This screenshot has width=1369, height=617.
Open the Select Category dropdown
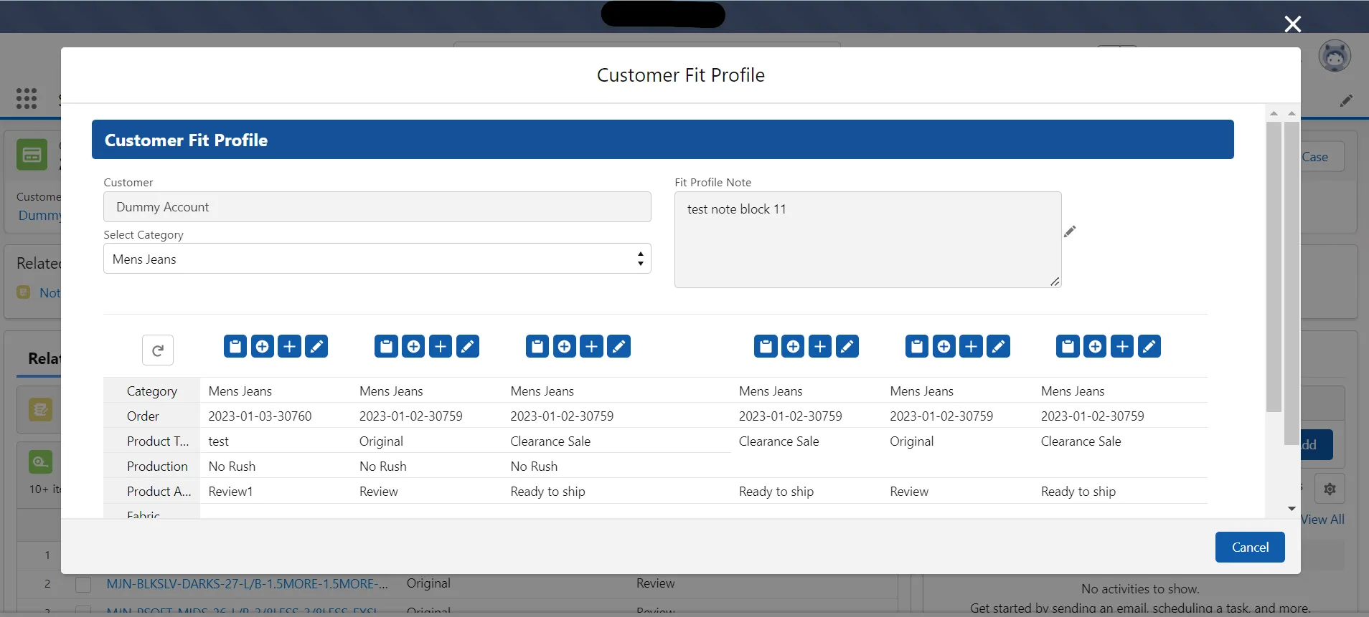click(377, 259)
